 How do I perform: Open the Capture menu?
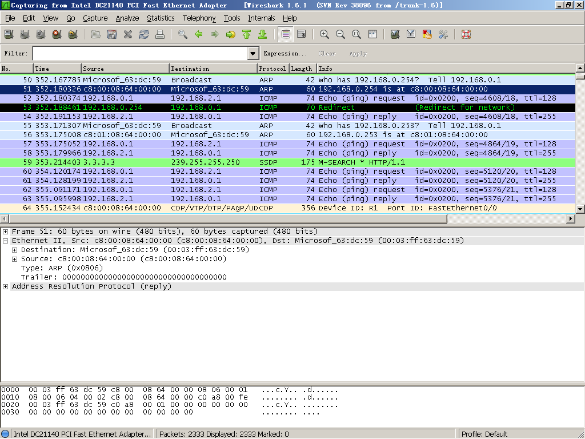(95, 18)
